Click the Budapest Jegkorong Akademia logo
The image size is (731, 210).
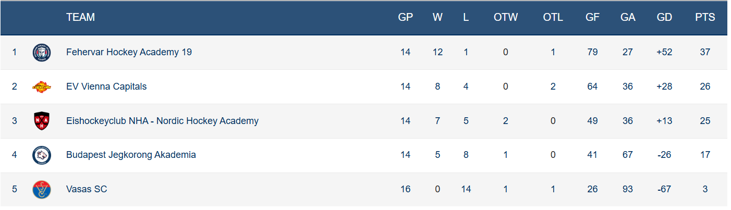(42, 155)
